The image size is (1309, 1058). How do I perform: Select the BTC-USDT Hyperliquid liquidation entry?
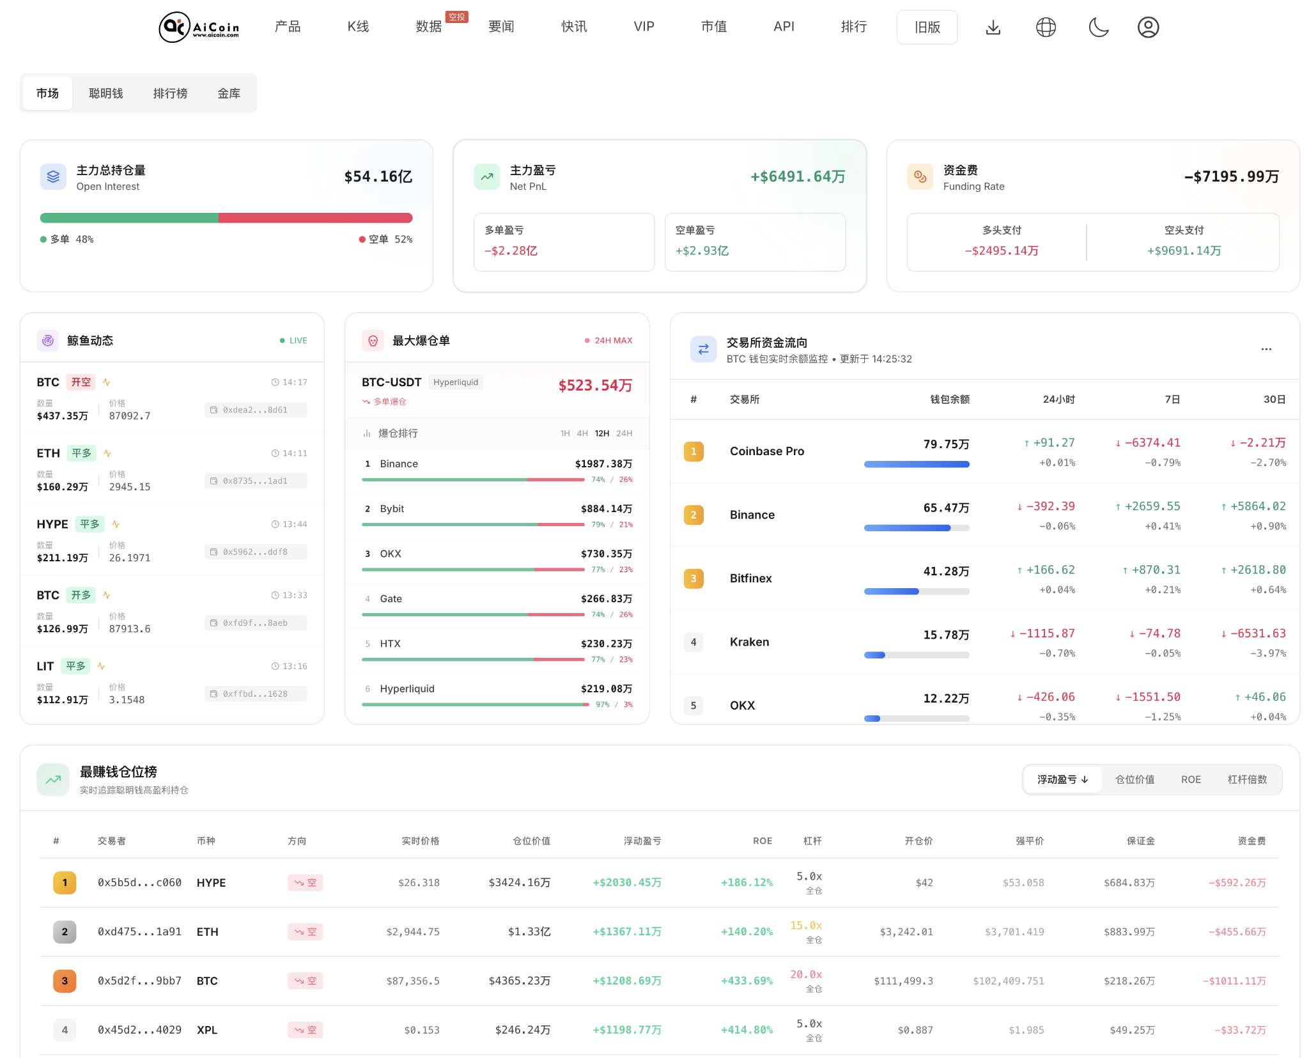pyautogui.click(x=497, y=389)
